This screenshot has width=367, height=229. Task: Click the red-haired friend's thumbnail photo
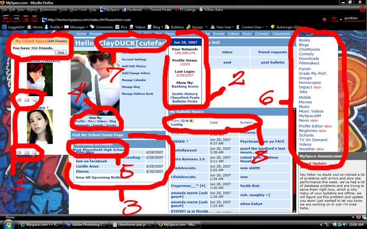40,79
